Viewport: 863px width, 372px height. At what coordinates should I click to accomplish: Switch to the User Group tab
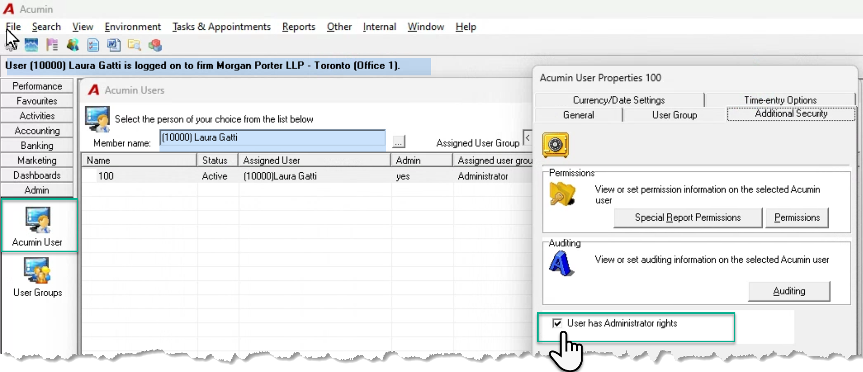coord(674,115)
